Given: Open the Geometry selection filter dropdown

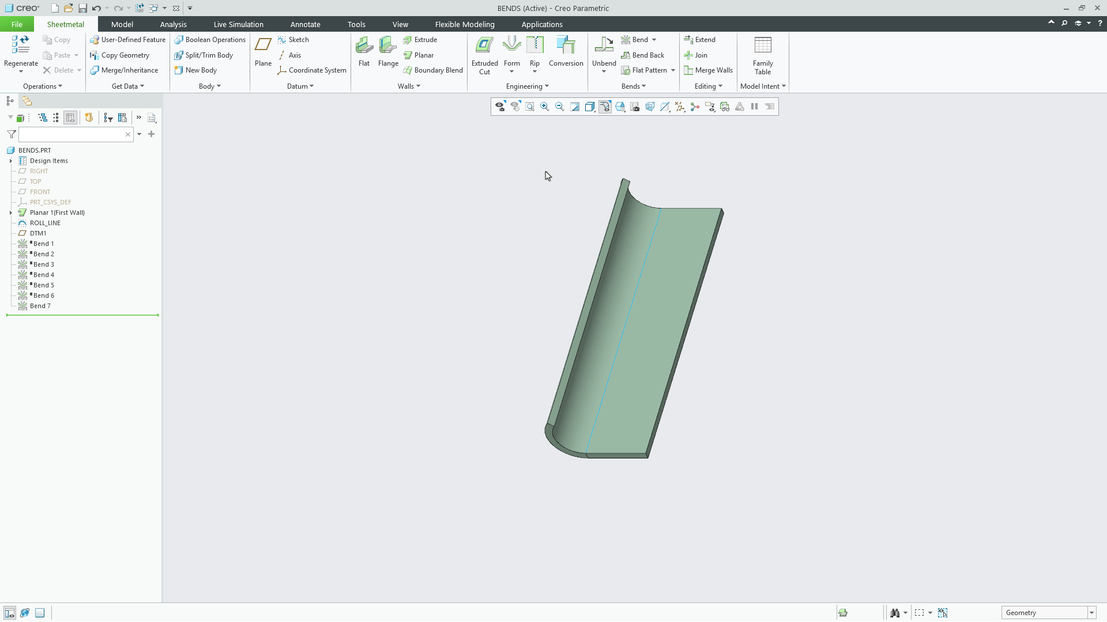Looking at the screenshot, I should click(x=1091, y=613).
